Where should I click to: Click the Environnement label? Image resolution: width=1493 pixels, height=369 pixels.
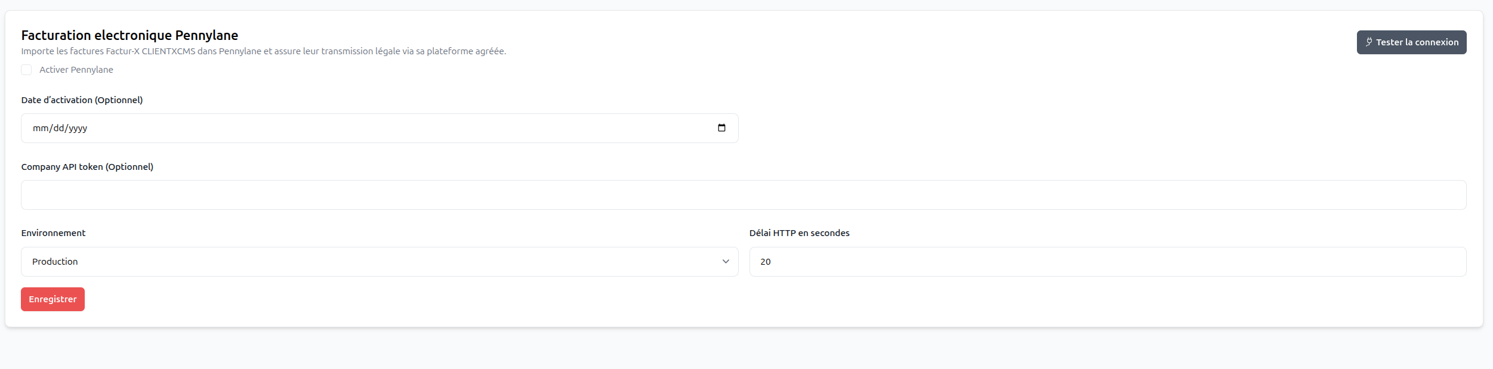pyautogui.click(x=54, y=233)
